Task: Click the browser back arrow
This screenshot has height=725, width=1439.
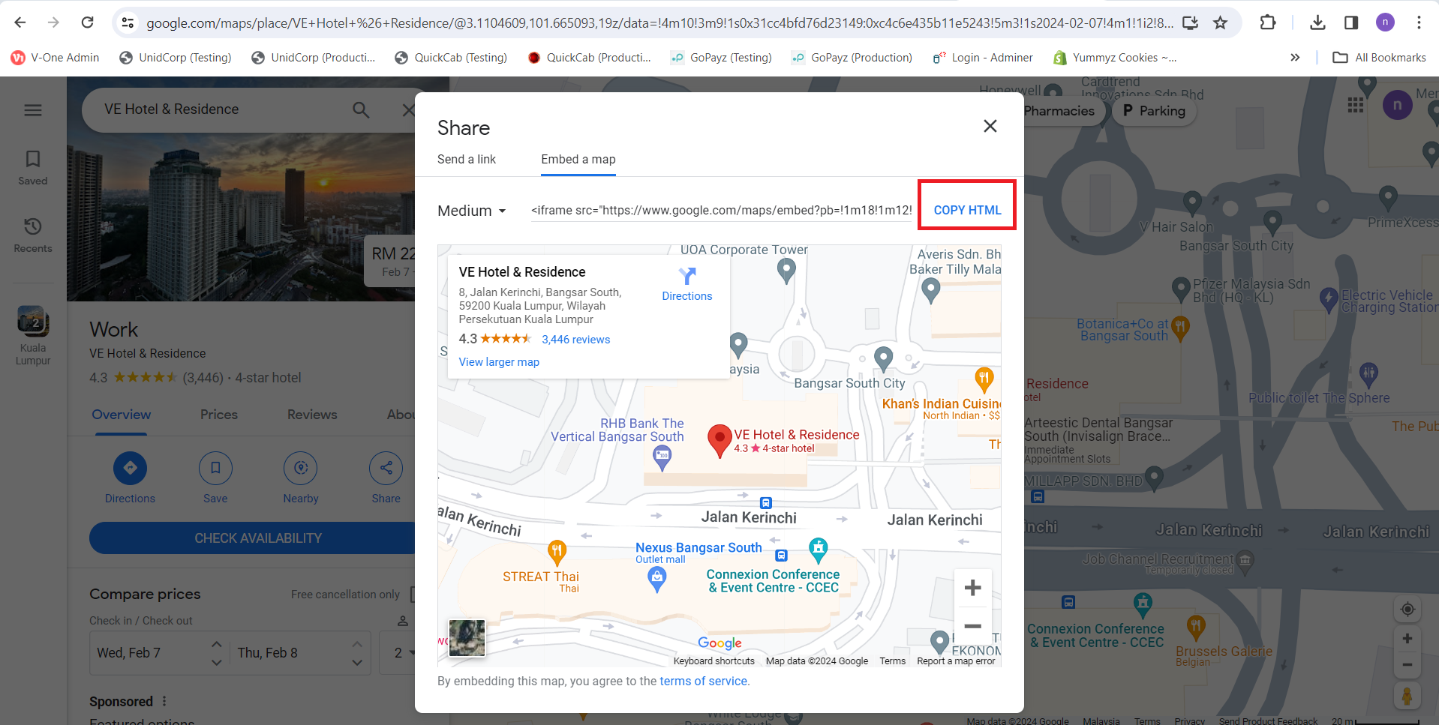Action: pyautogui.click(x=20, y=22)
